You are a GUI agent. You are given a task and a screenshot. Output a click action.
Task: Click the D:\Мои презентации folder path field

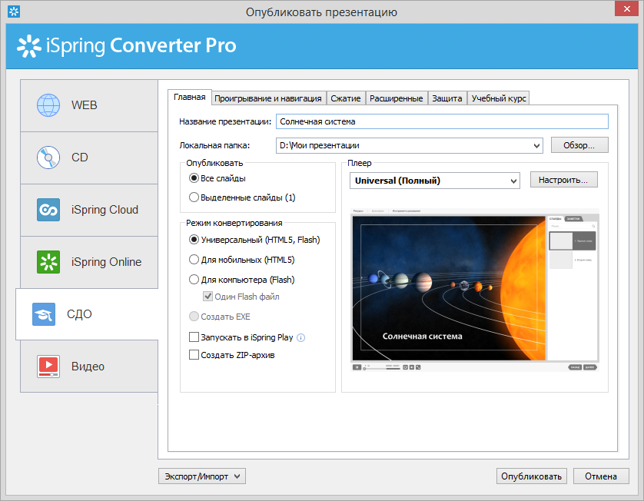409,146
